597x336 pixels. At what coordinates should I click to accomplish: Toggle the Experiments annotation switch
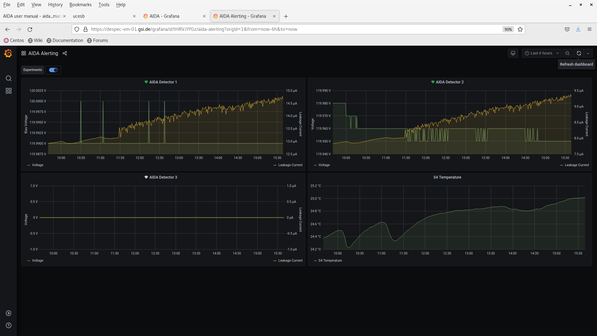pos(53,70)
